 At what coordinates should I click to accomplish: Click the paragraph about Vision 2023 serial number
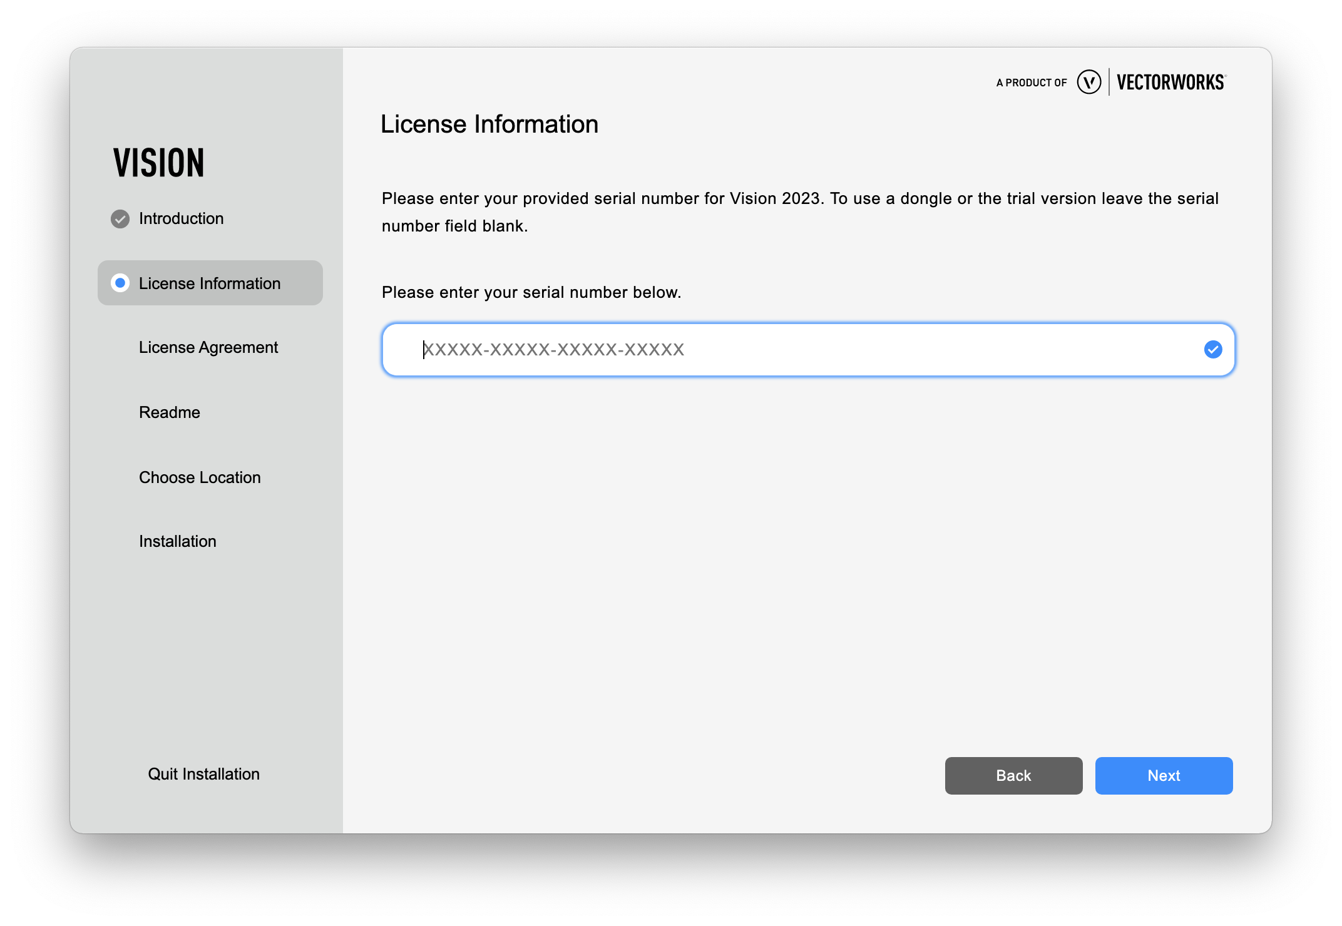800,212
